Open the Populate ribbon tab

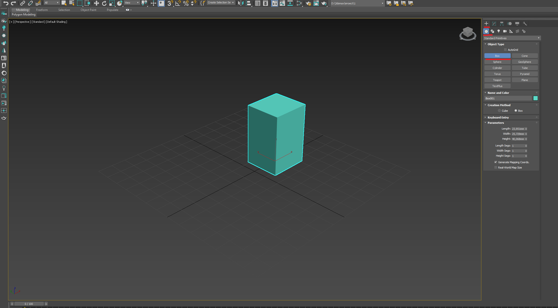click(113, 10)
